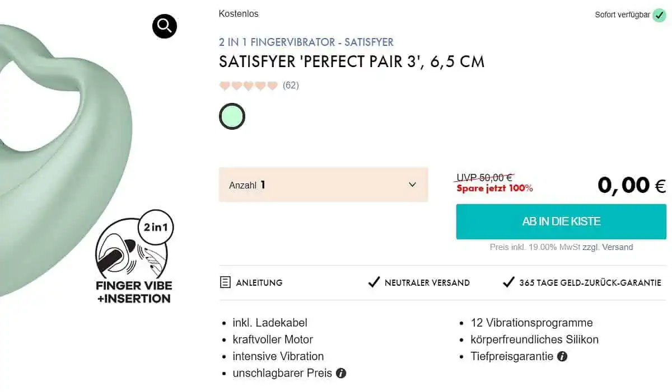Open the customer reviews via (62) link
The height and width of the screenshot is (392, 672).
pyautogui.click(x=291, y=85)
